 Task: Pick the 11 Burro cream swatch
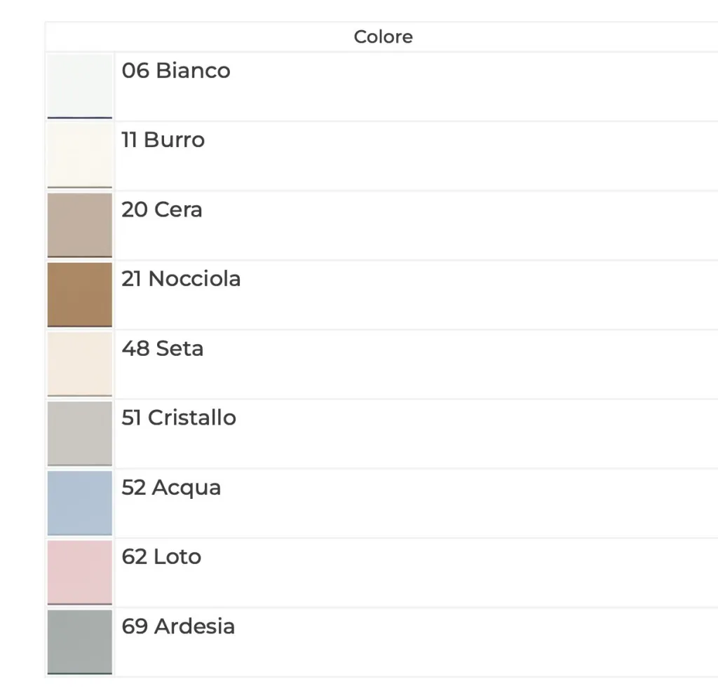tap(80, 156)
